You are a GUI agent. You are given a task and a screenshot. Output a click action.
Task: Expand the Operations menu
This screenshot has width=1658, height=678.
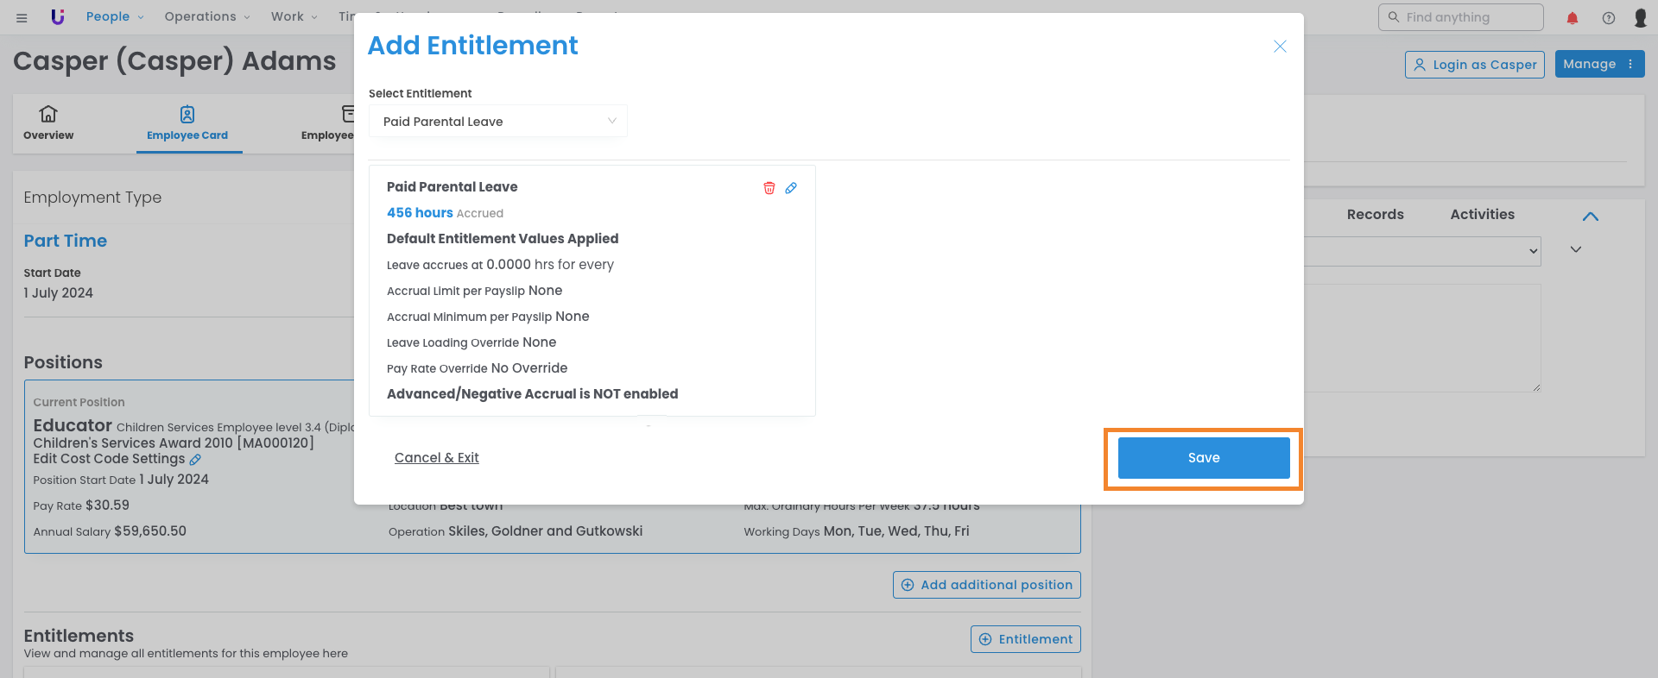click(x=207, y=16)
